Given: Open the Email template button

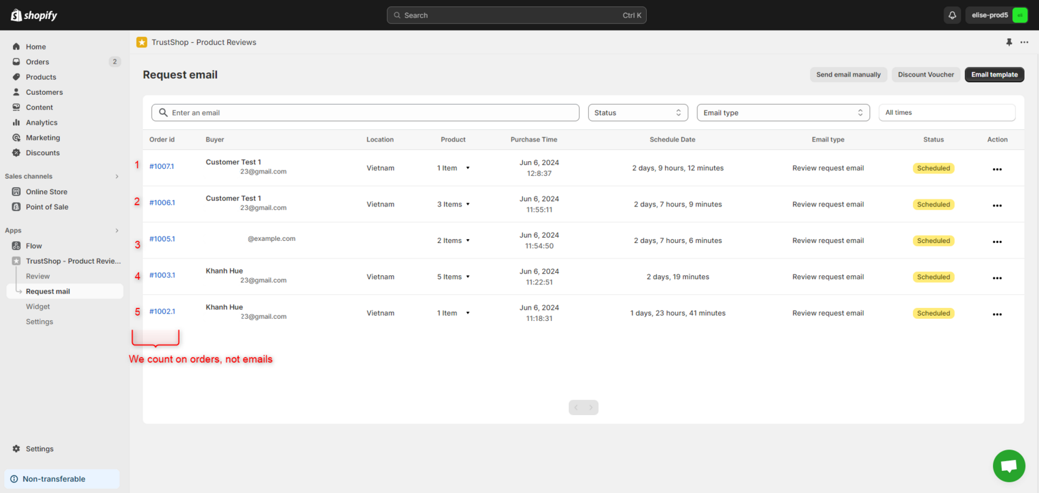Looking at the screenshot, I should (994, 75).
